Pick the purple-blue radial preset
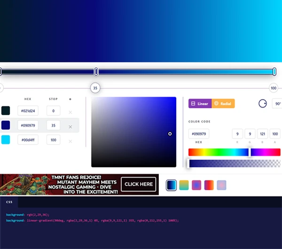The height and width of the screenshot is (249, 282). 196,185
